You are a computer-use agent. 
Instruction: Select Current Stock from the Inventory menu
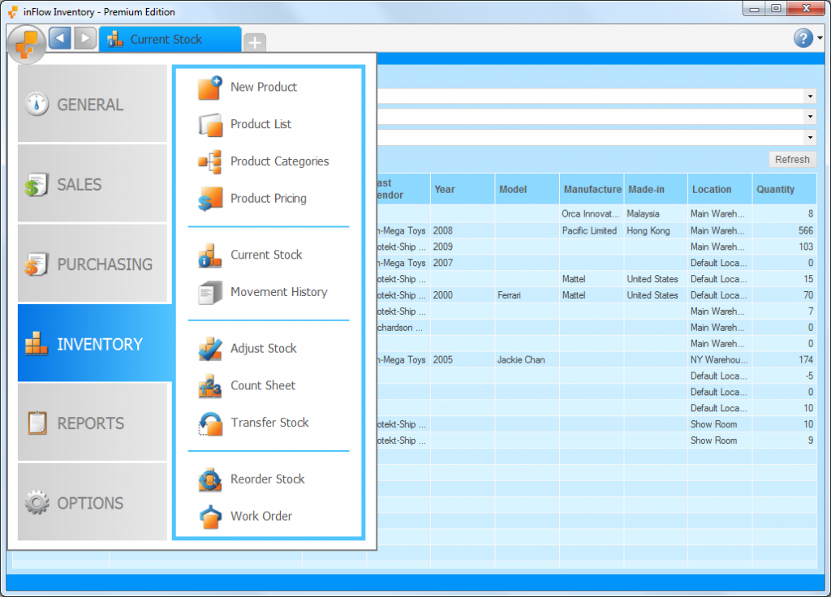pos(209,254)
